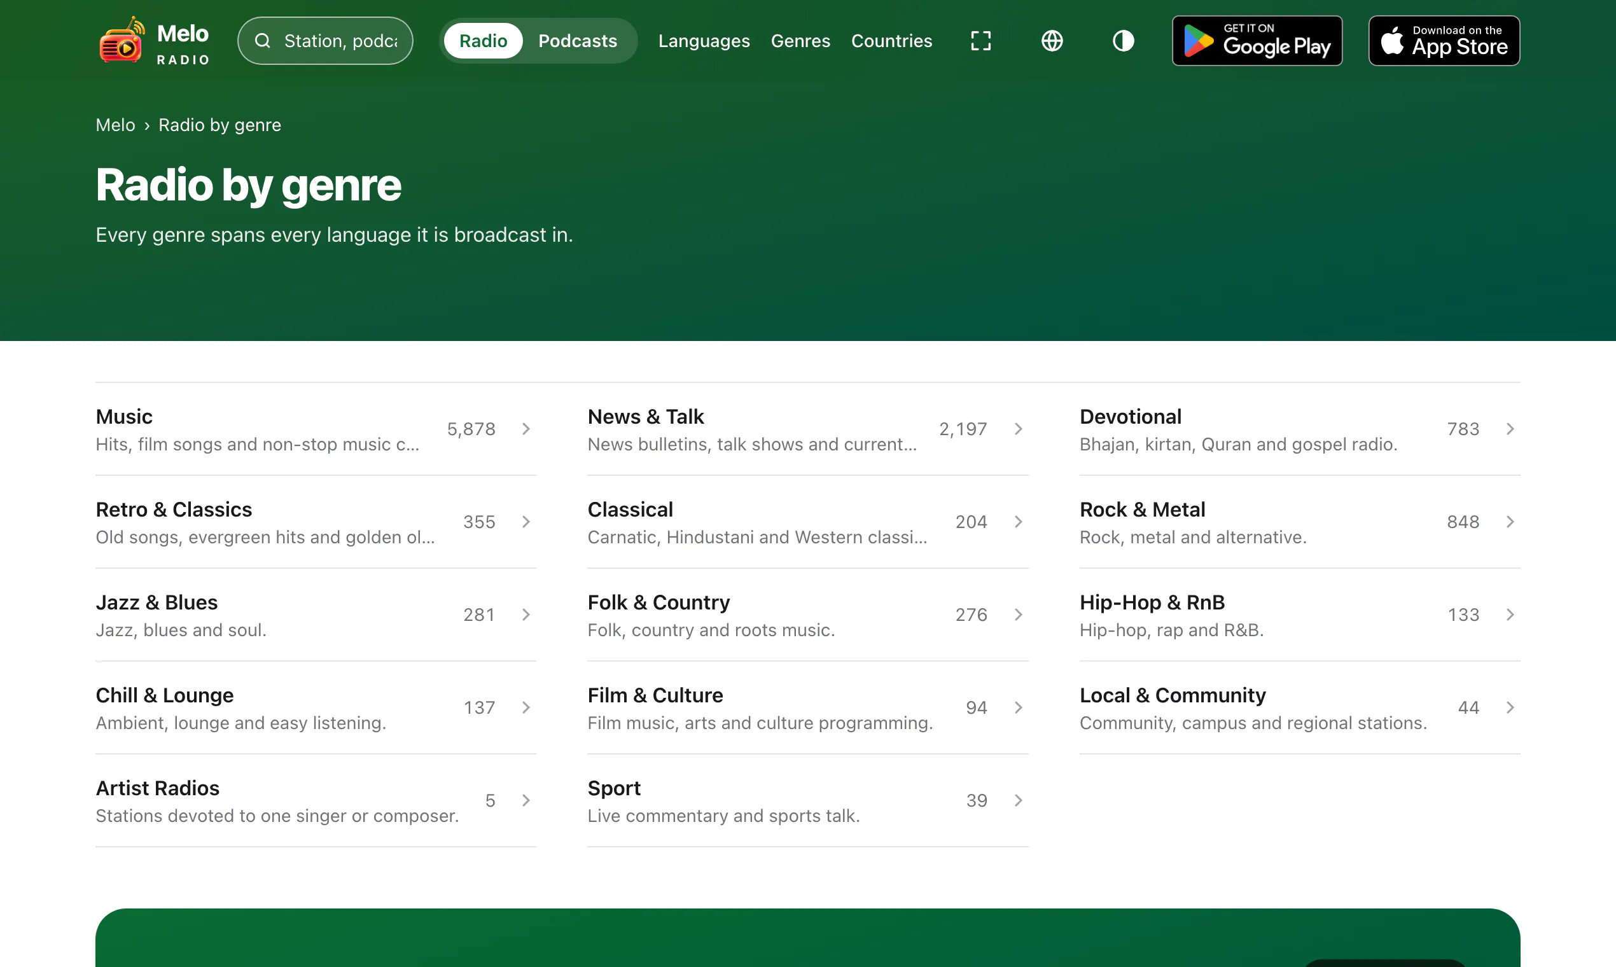
Task: Click Artist Radios description text
Action: point(277,816)
